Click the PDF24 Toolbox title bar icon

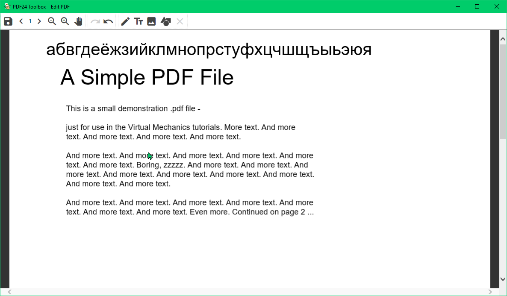7,6
